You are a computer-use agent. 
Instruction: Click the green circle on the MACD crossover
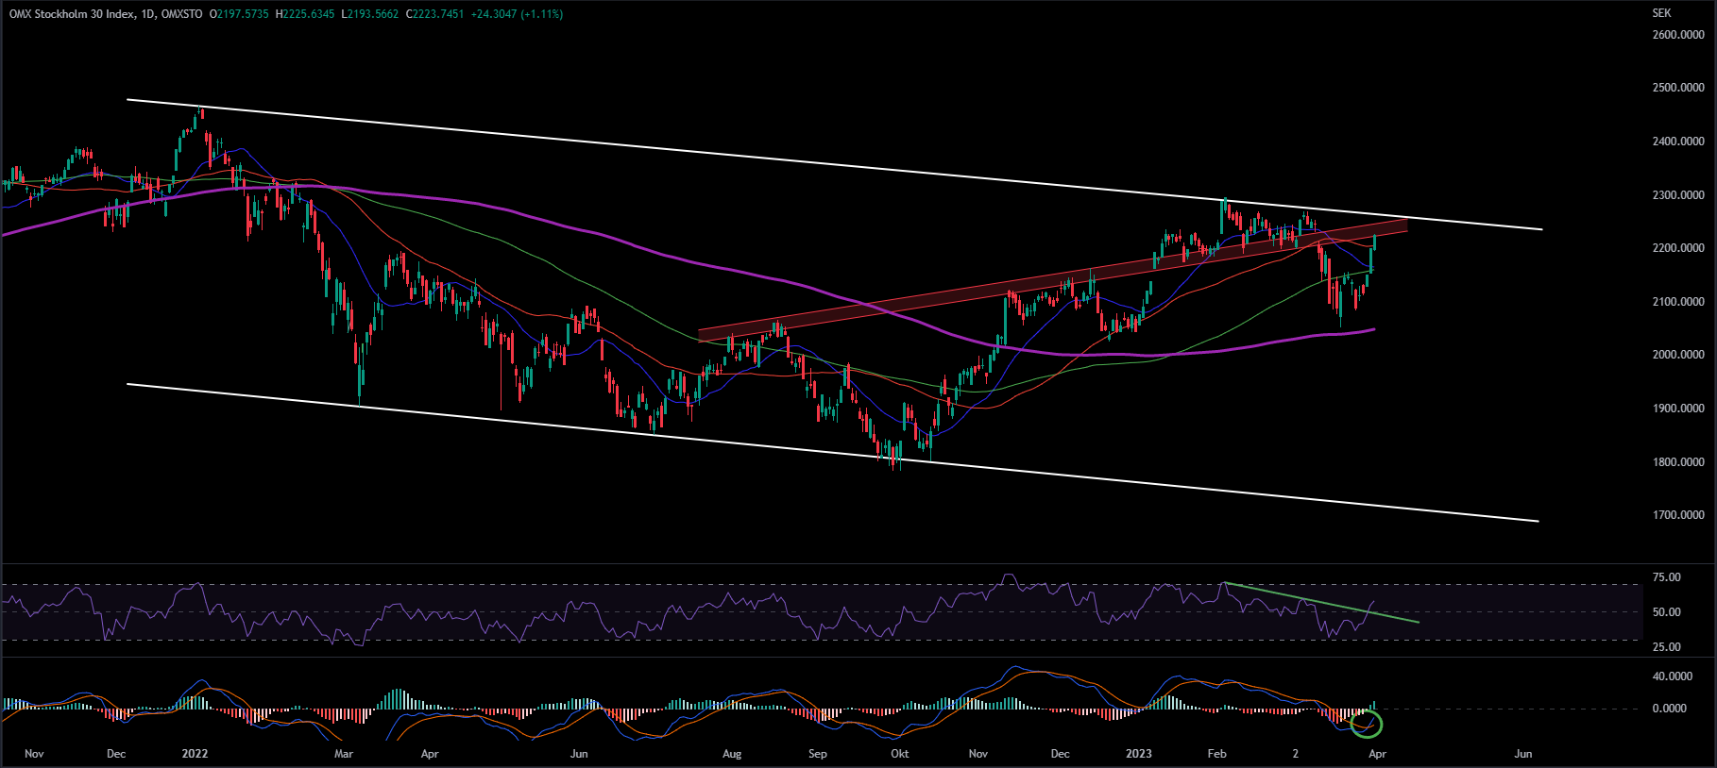tap(1367, 725)
